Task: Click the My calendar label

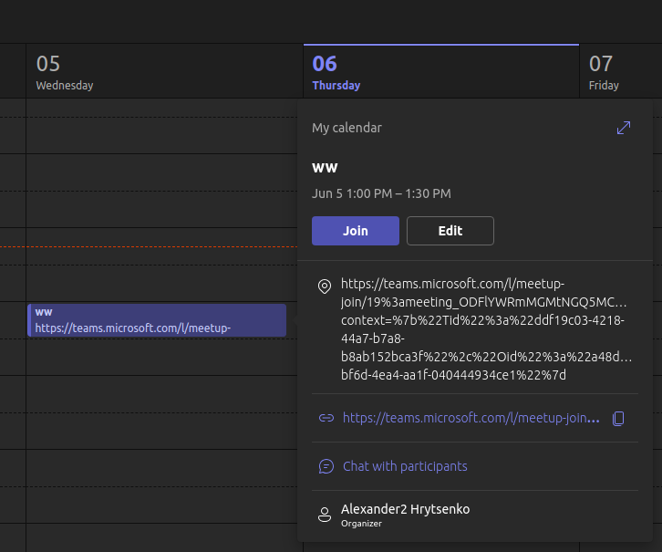Action: tap(347, 128)
